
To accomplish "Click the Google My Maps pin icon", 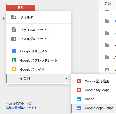I will point(79,90).
